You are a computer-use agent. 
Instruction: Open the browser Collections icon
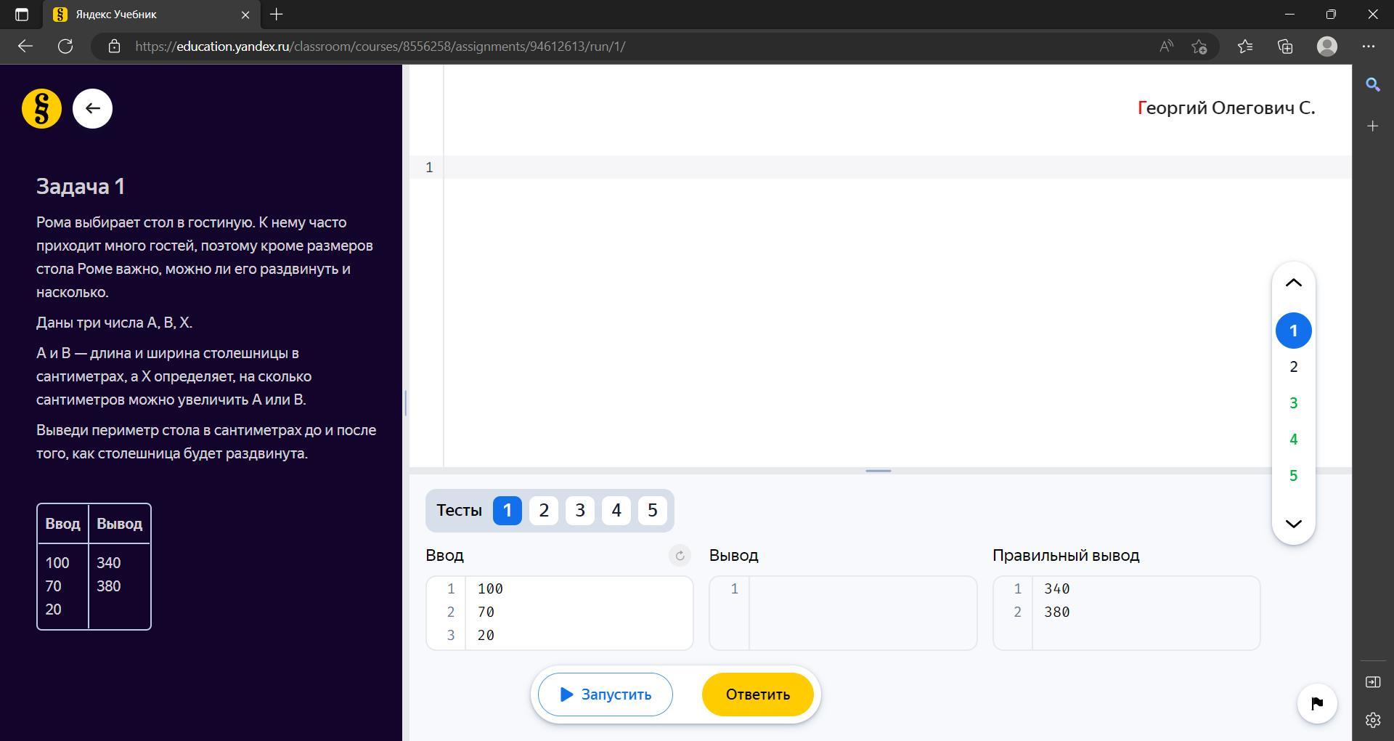click(x=1285, y=46)
